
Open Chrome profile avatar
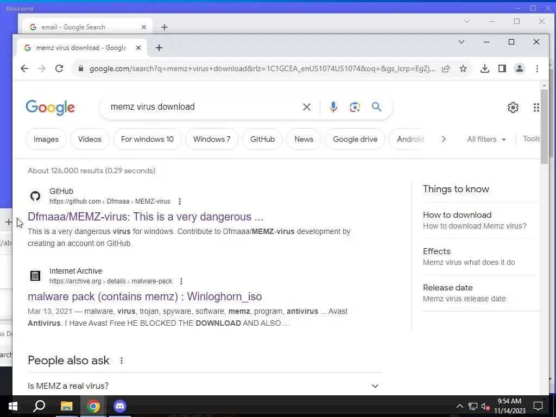point(520,68)
